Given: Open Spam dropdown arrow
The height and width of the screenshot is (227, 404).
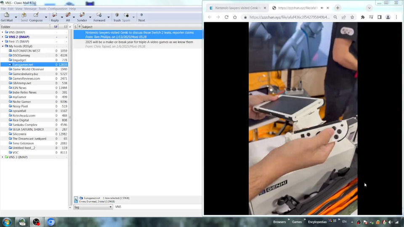Looking at the screenshot, I should click(133, 17).
